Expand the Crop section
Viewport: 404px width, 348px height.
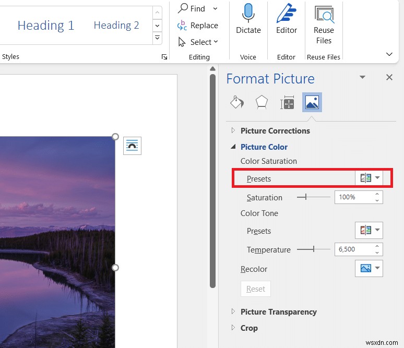(233, 328)
